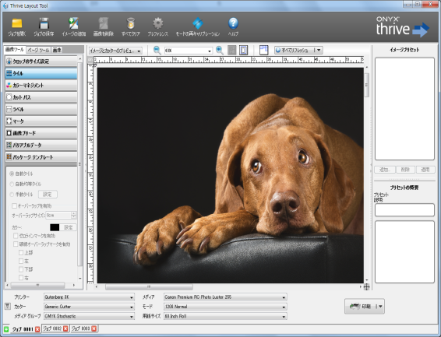Open the 用紙サイズ dropdown 60 Inch Roll
The width and height of the screenshot is (441, 337).
coord(225,316)
